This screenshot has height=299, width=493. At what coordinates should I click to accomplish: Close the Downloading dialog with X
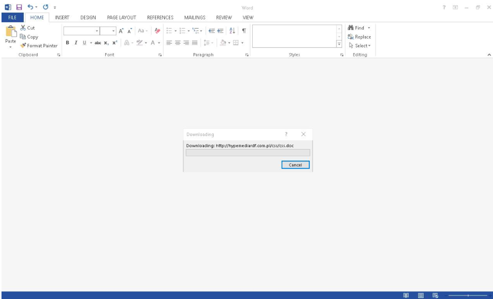click(303, 134)
